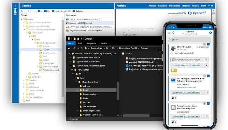Image resolution: width=228 pixels, height=130 pixels.
Task: Tick the grey checkbox on Projektbeschreibung phone card
Action: (x=205, y=103)
